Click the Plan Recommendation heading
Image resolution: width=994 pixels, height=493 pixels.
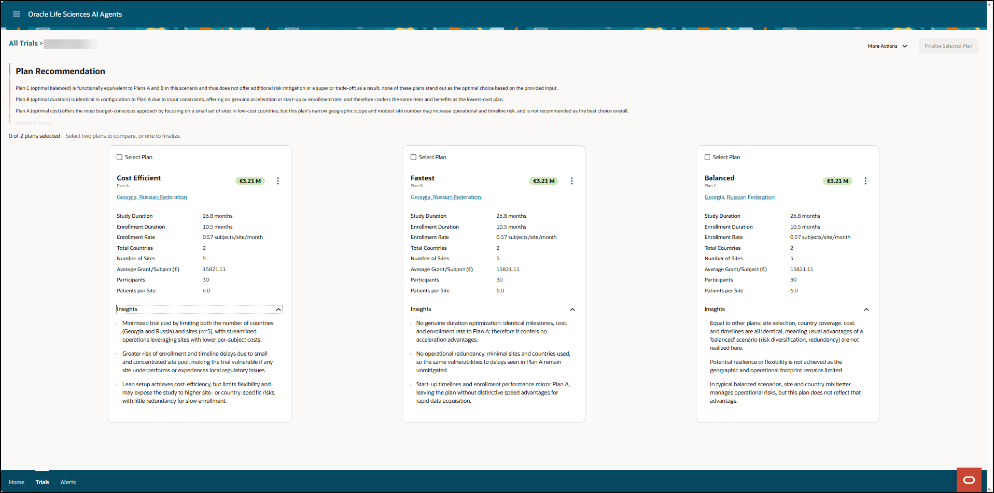point(60,72)
